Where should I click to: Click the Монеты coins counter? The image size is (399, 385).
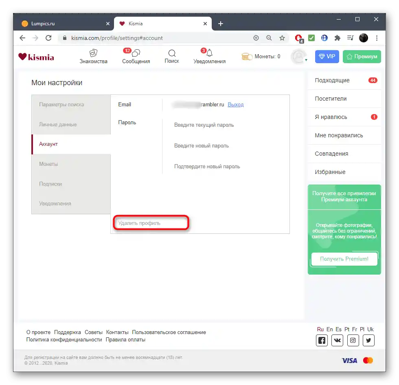261,57
